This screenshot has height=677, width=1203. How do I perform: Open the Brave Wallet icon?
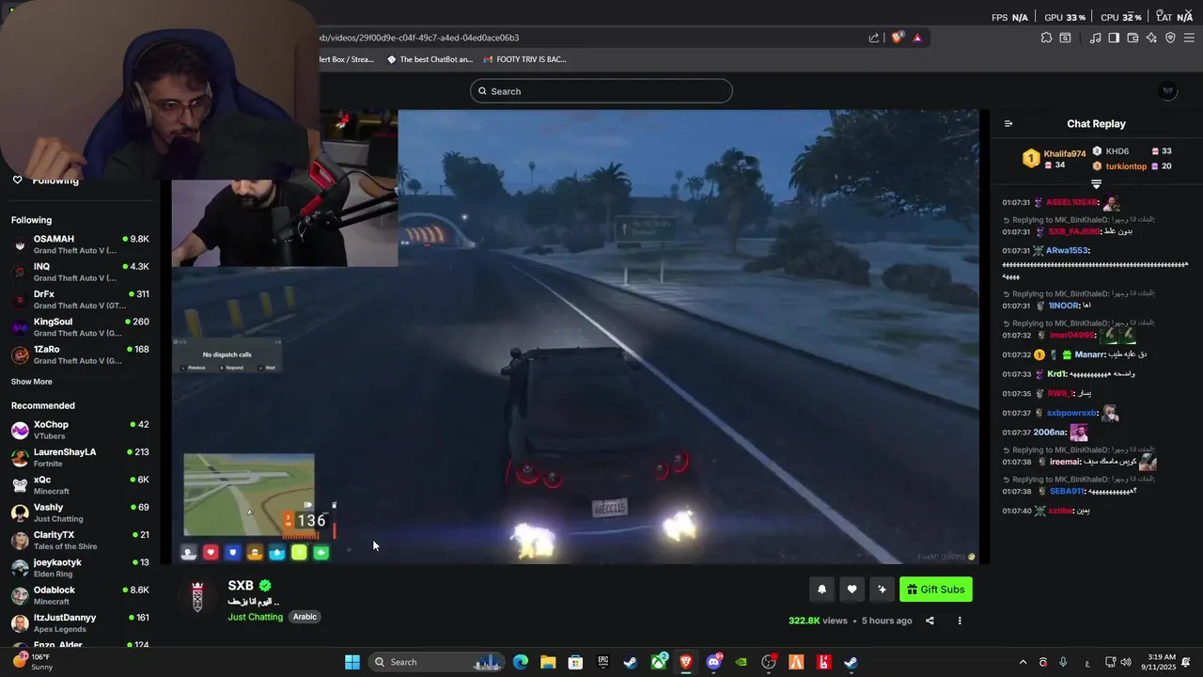pyautogui.click(x=1133, y=38)
